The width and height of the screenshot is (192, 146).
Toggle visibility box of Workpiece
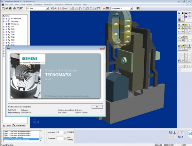tap(6, 24)
